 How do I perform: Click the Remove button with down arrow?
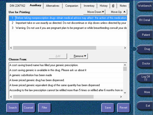pos(79,56)
